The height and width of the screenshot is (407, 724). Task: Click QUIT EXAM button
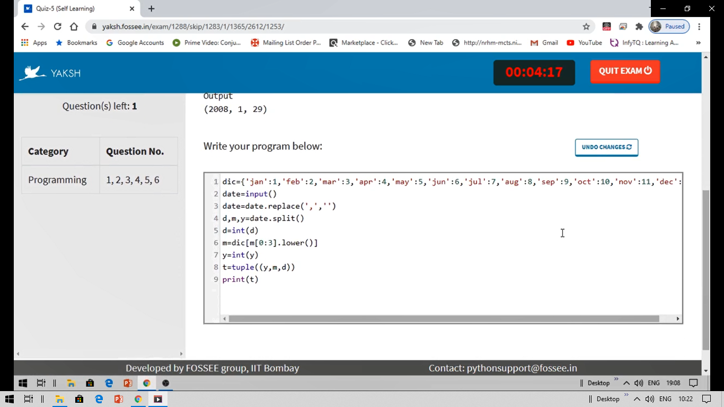(625, 71)
